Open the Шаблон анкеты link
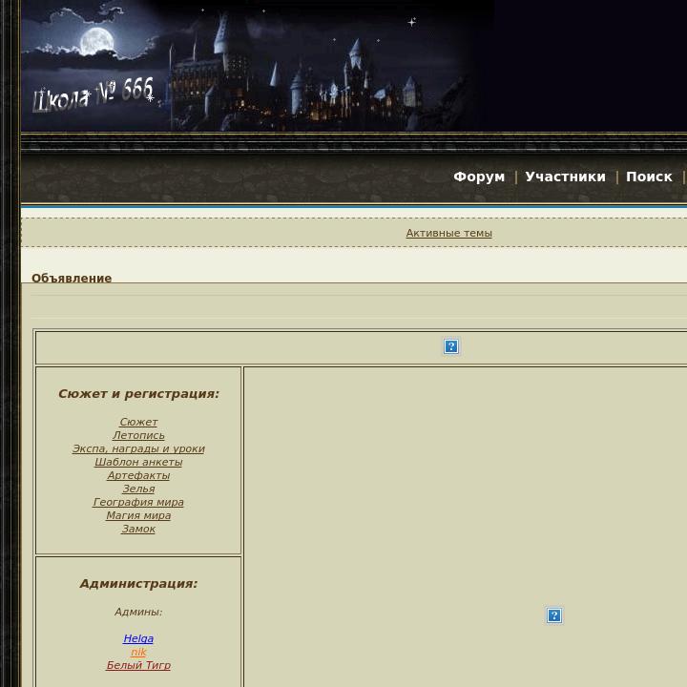This screenshot has width=687, height=687. (x=138, y=462)
